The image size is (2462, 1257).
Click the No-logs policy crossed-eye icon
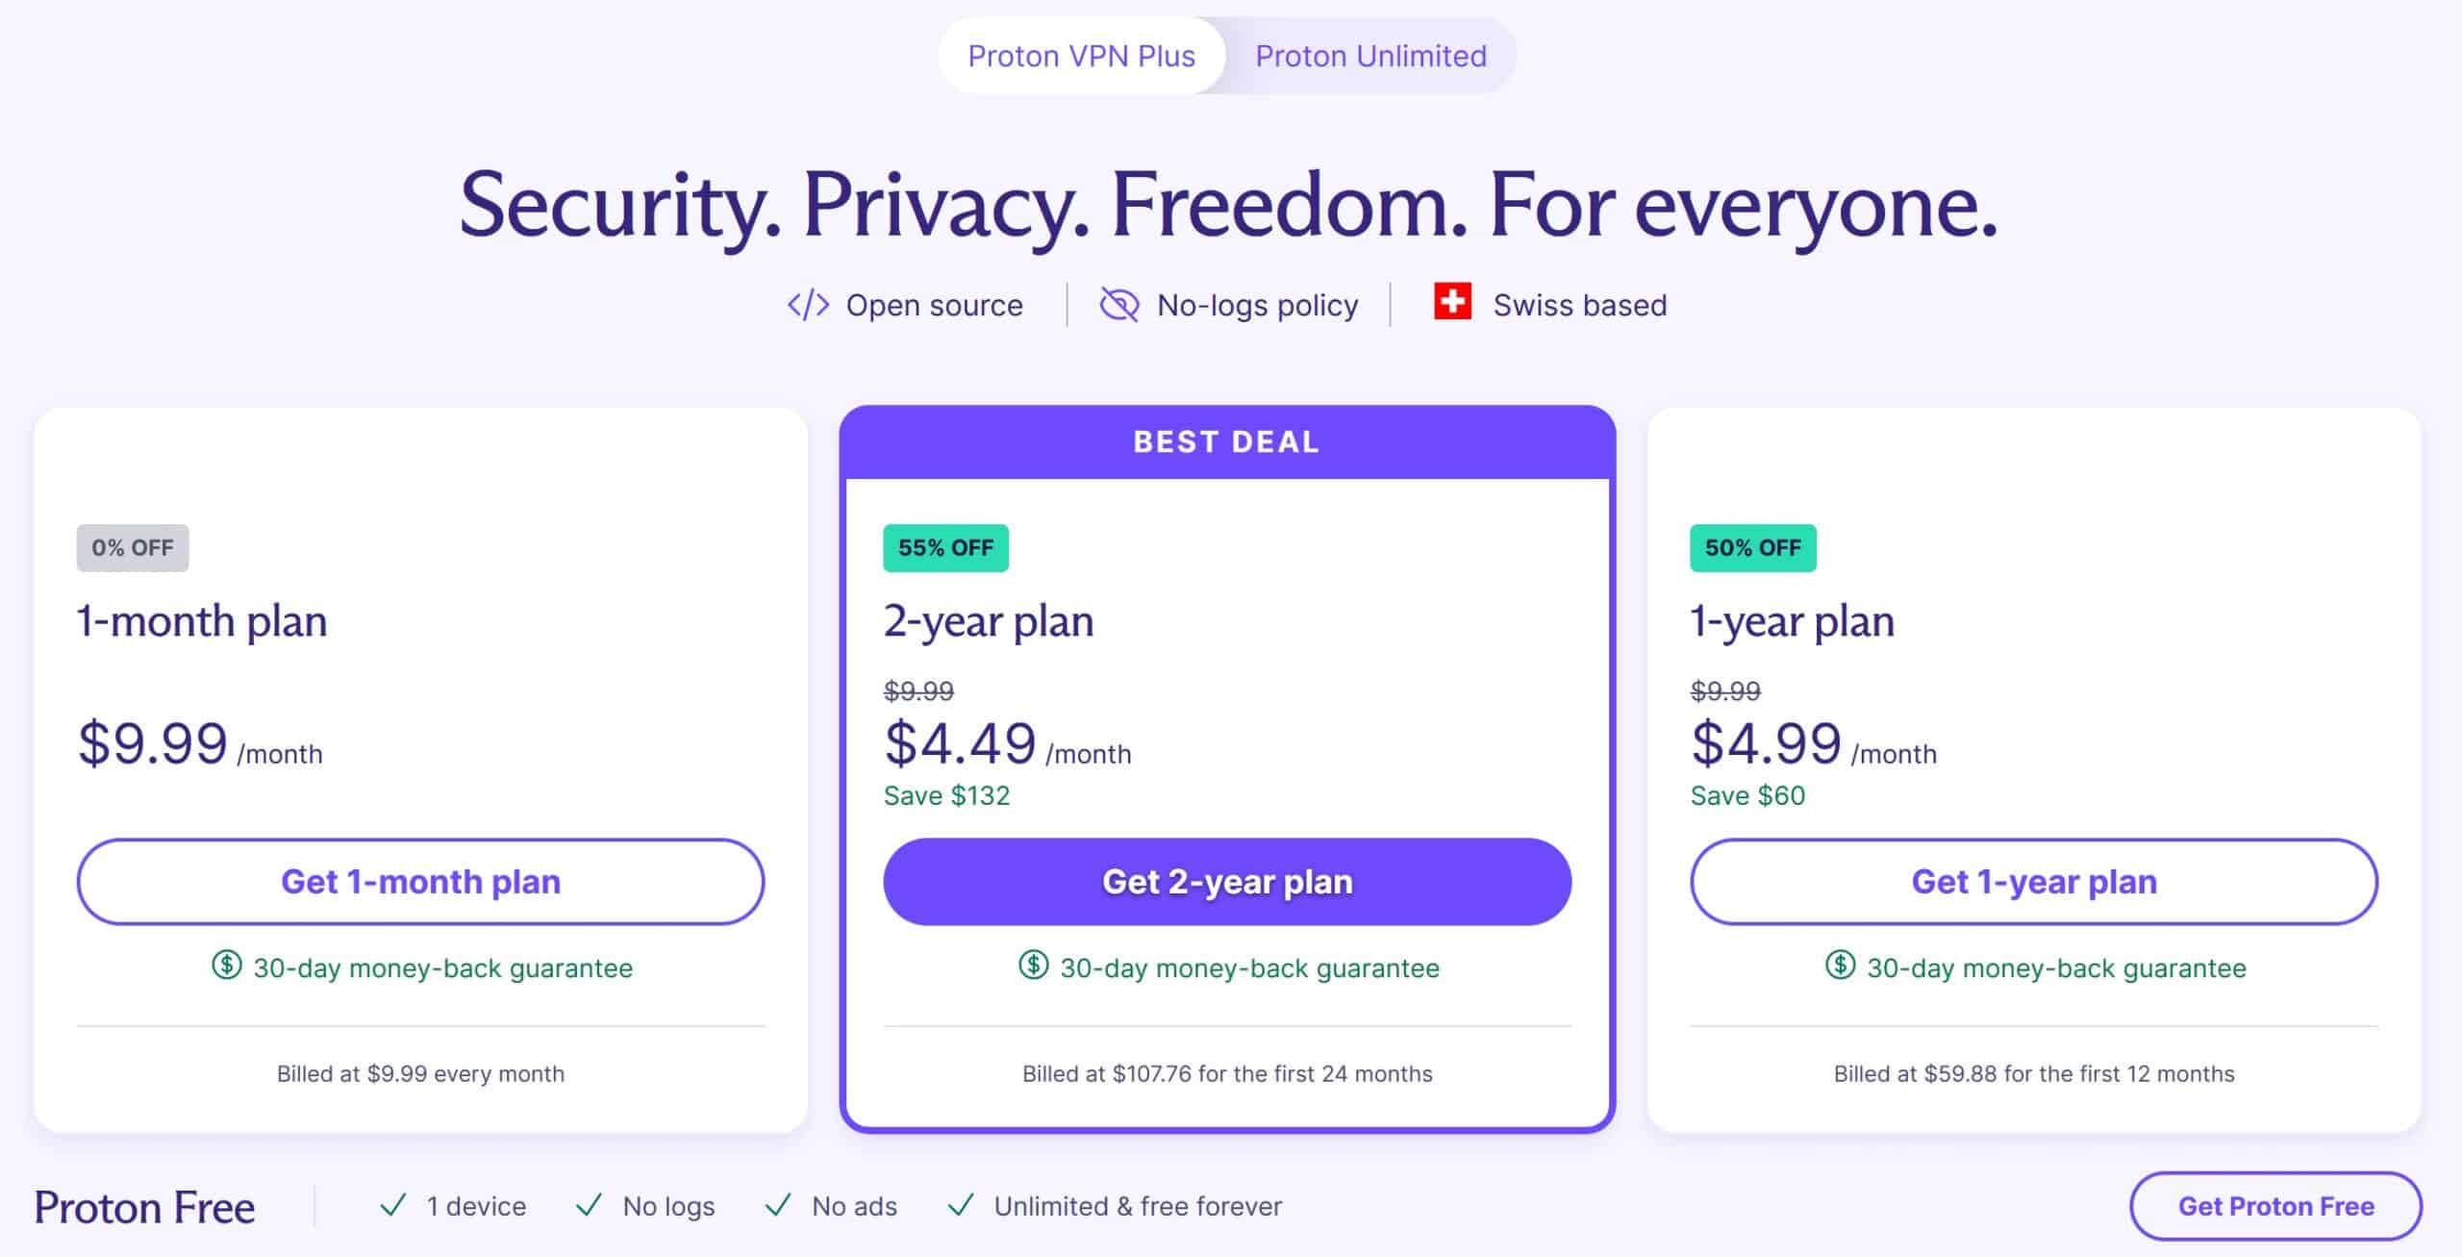(x=1119, y=305)
